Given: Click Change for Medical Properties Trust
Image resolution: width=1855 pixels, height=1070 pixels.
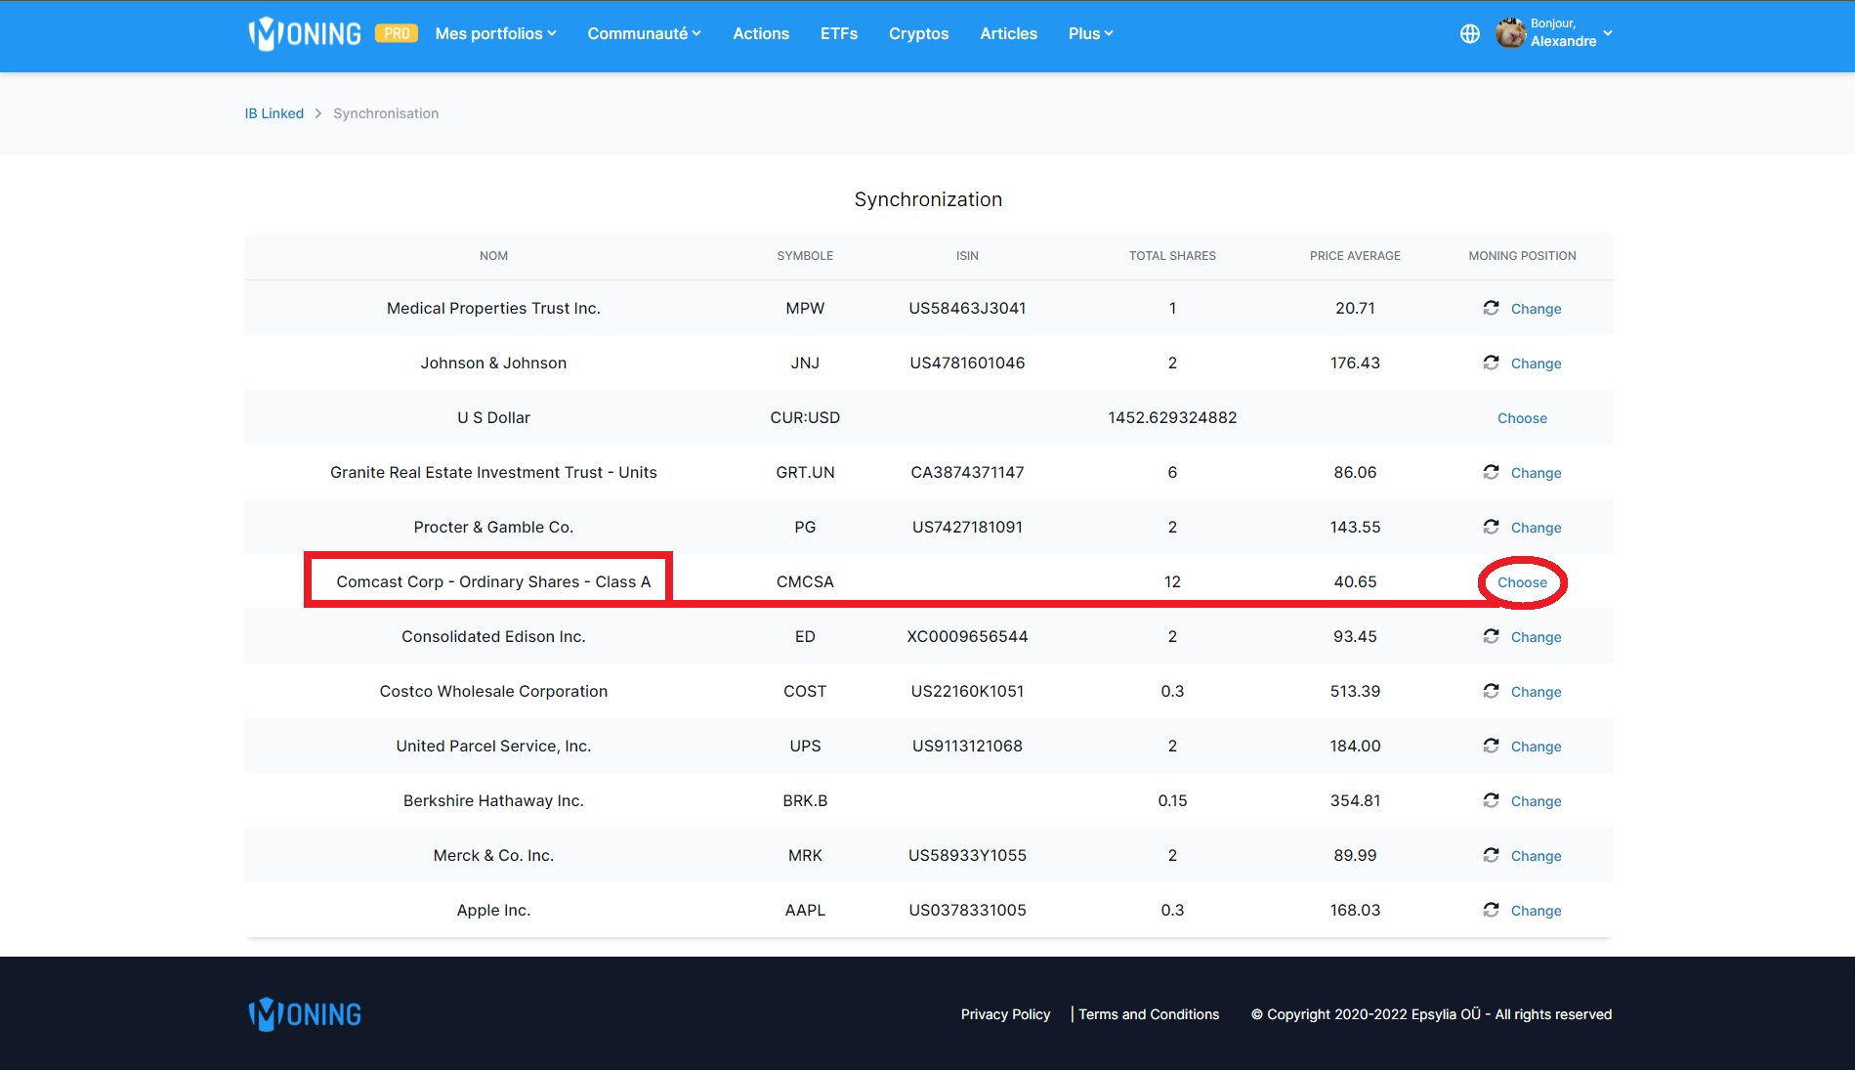Looking at the screenshot, I should [x=1537, y=309].
